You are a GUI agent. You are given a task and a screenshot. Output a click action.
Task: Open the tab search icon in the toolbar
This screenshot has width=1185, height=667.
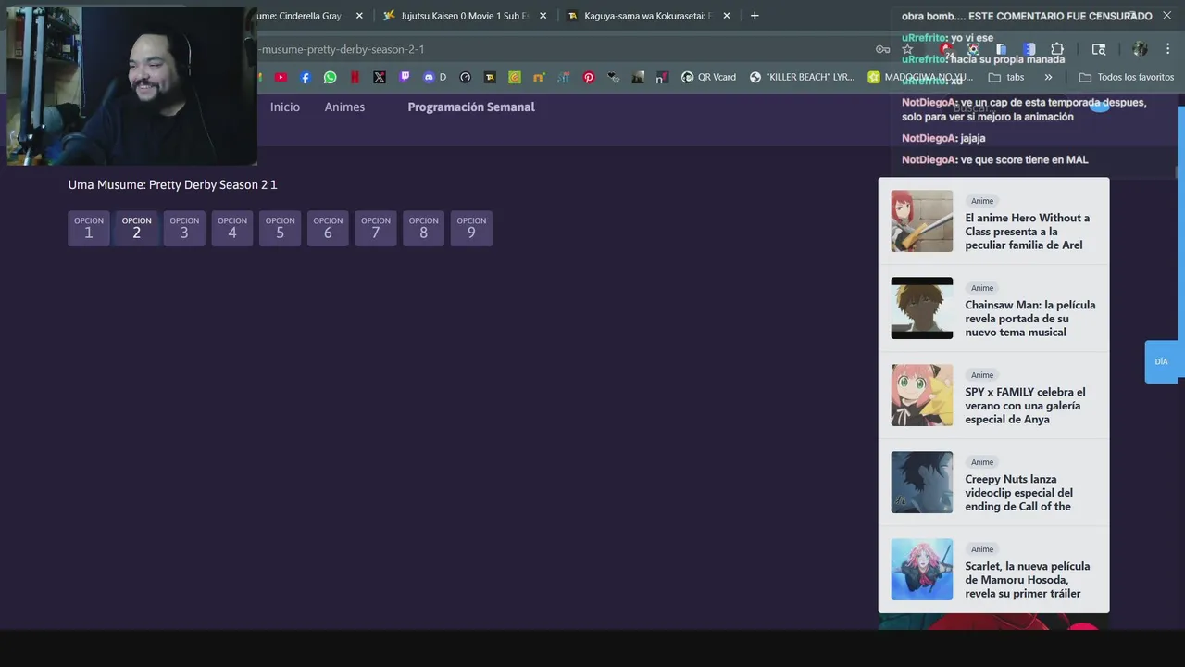point(1099,49)
